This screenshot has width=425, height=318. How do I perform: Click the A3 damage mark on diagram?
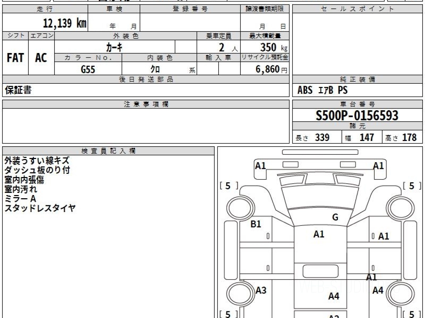coord(261,290)
